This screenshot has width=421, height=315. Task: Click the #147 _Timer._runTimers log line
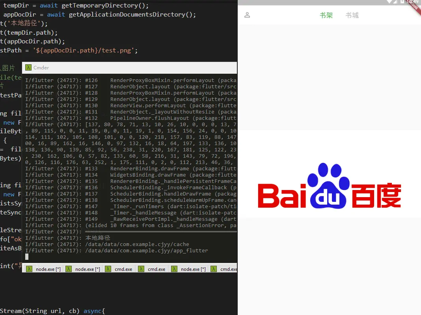point(131,207)
